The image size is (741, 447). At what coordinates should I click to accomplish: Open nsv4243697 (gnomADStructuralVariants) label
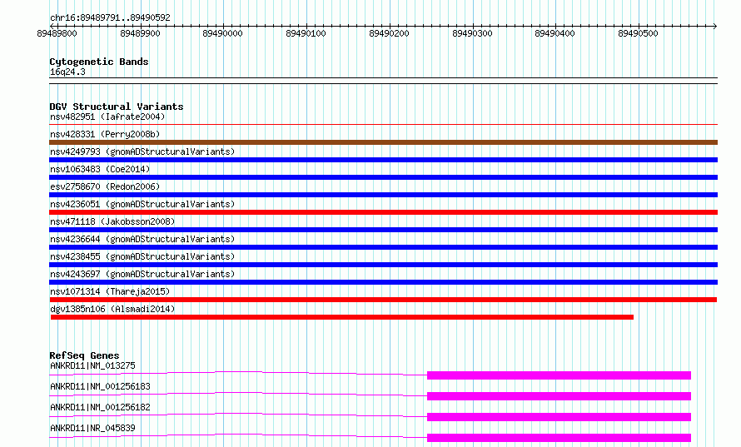point(142,274)
